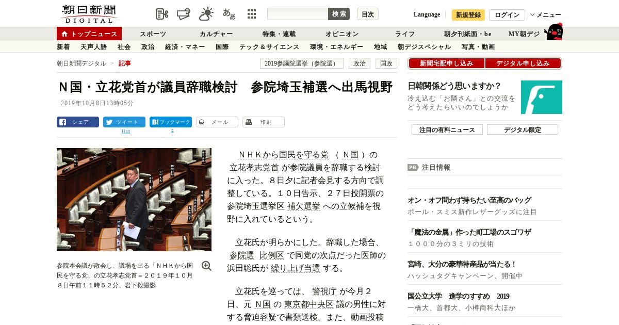Send the article by mail

[x=217, y=122]
